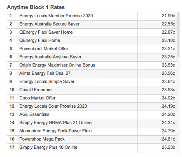The width and height of the screenshot is (182, 157).
Task: Click the Energy Locals Member Promise 2020 row
Action: click(92, 16)
